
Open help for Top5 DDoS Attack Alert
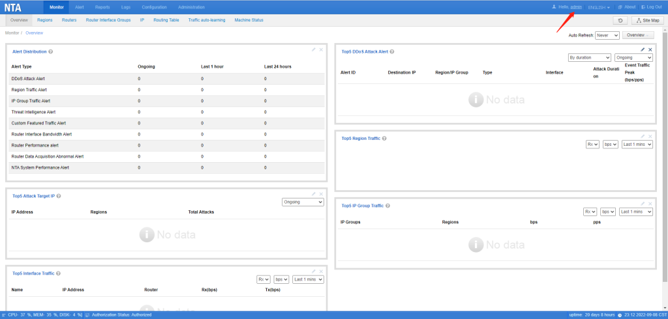392,51
